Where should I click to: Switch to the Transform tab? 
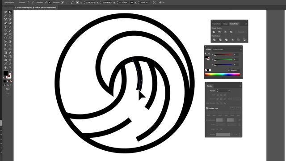(x=216, y=24)
